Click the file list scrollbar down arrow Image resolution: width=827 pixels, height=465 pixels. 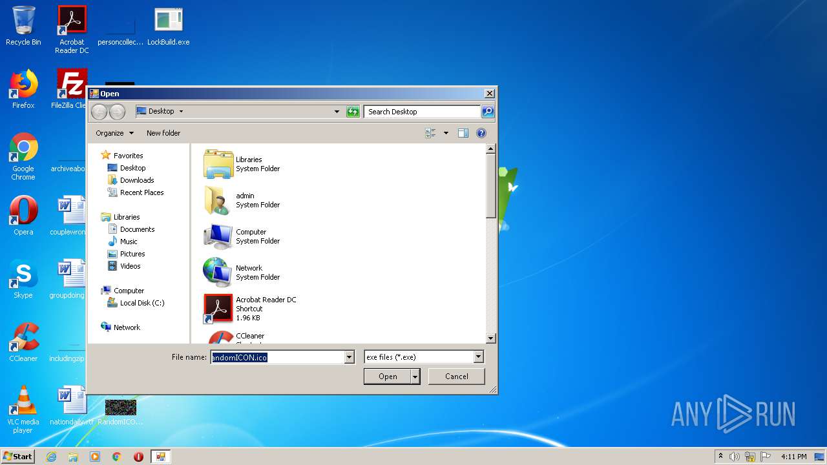tap(490, 338)
